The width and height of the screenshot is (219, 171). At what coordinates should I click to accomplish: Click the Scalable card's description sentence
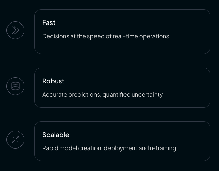pos(109,148)
